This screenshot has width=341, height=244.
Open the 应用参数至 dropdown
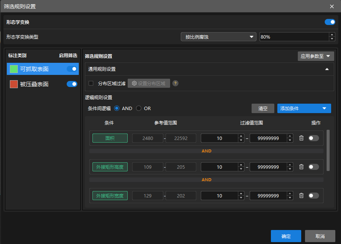point(316,56)
